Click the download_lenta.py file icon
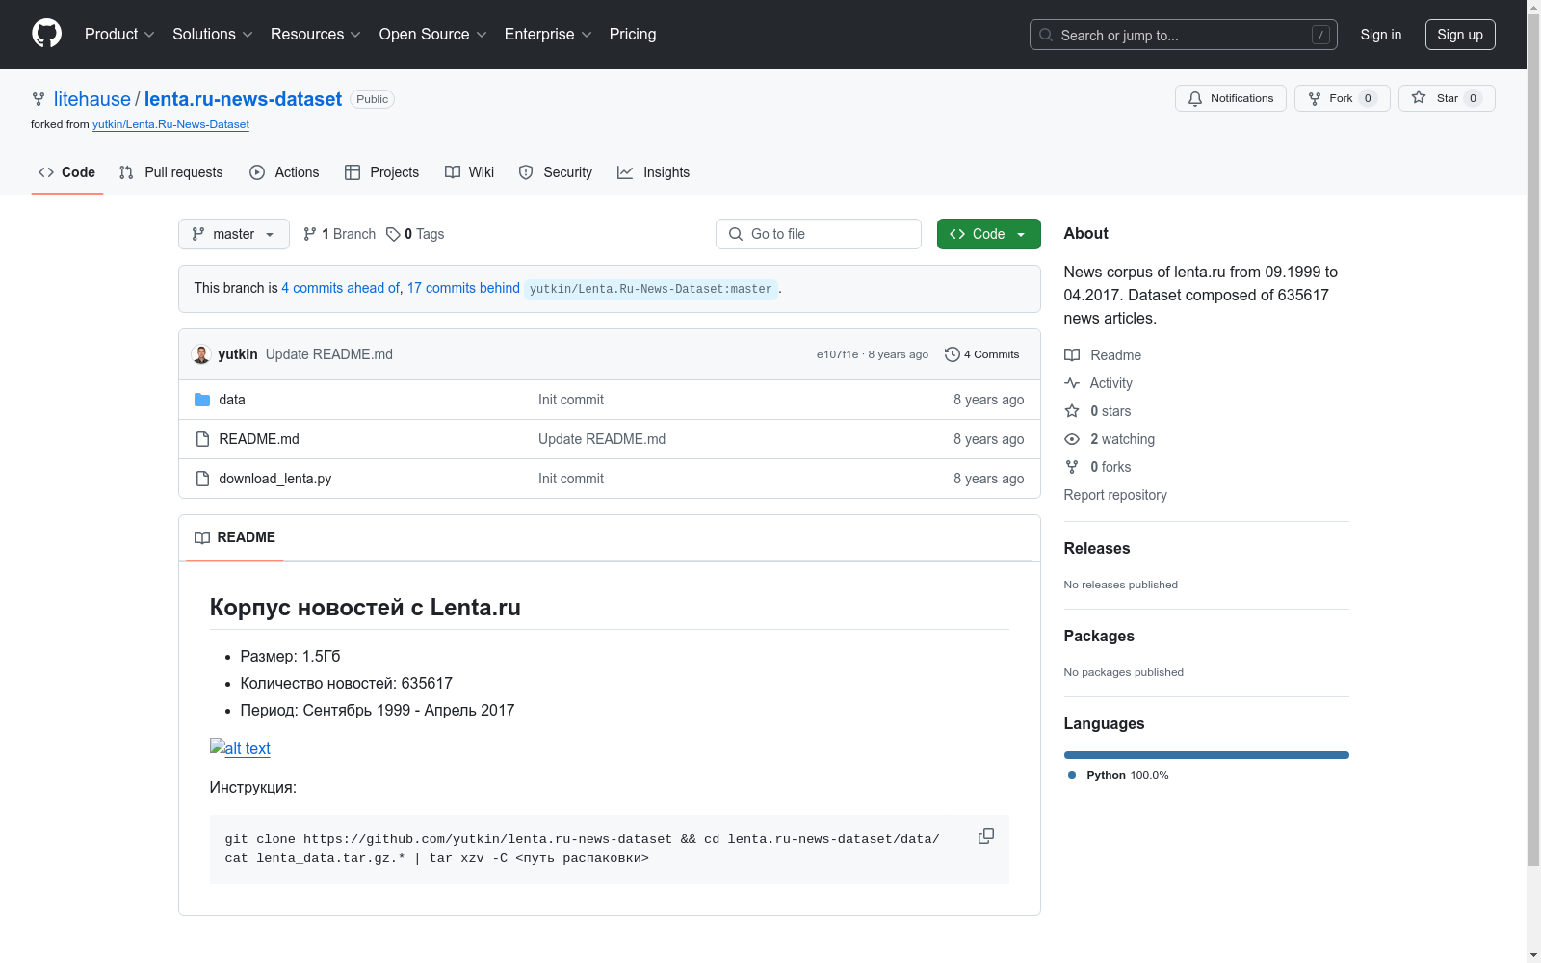 tap(202, 479)
